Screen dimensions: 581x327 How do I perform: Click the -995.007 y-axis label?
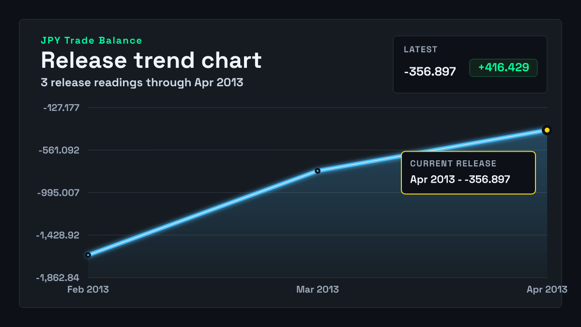point(59,193)
